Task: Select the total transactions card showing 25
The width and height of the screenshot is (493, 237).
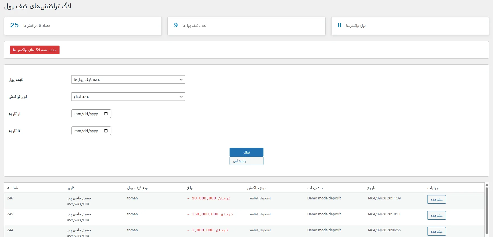Action: click(x=83, y=26)
